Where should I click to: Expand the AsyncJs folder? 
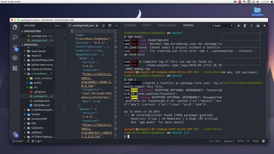[36, 56]
